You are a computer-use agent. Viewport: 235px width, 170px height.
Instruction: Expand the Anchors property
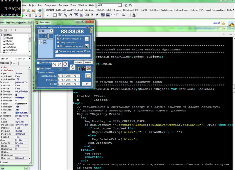(1, 82)
